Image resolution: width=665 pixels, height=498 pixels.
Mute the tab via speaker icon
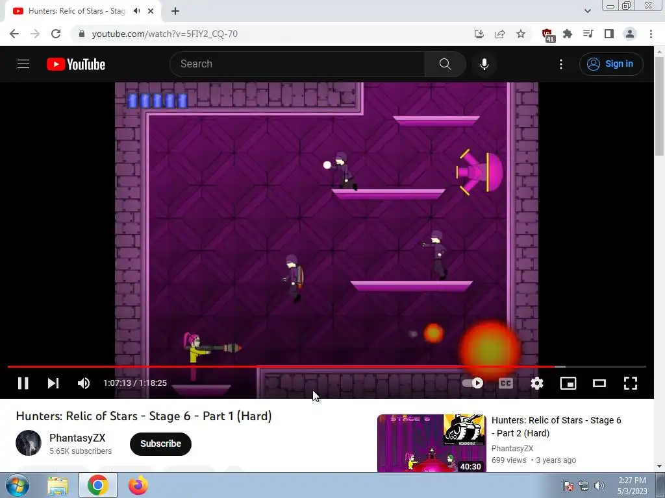pos(136,11)
